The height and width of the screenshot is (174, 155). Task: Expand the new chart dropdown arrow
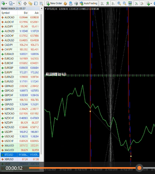(x=6, y=3)
